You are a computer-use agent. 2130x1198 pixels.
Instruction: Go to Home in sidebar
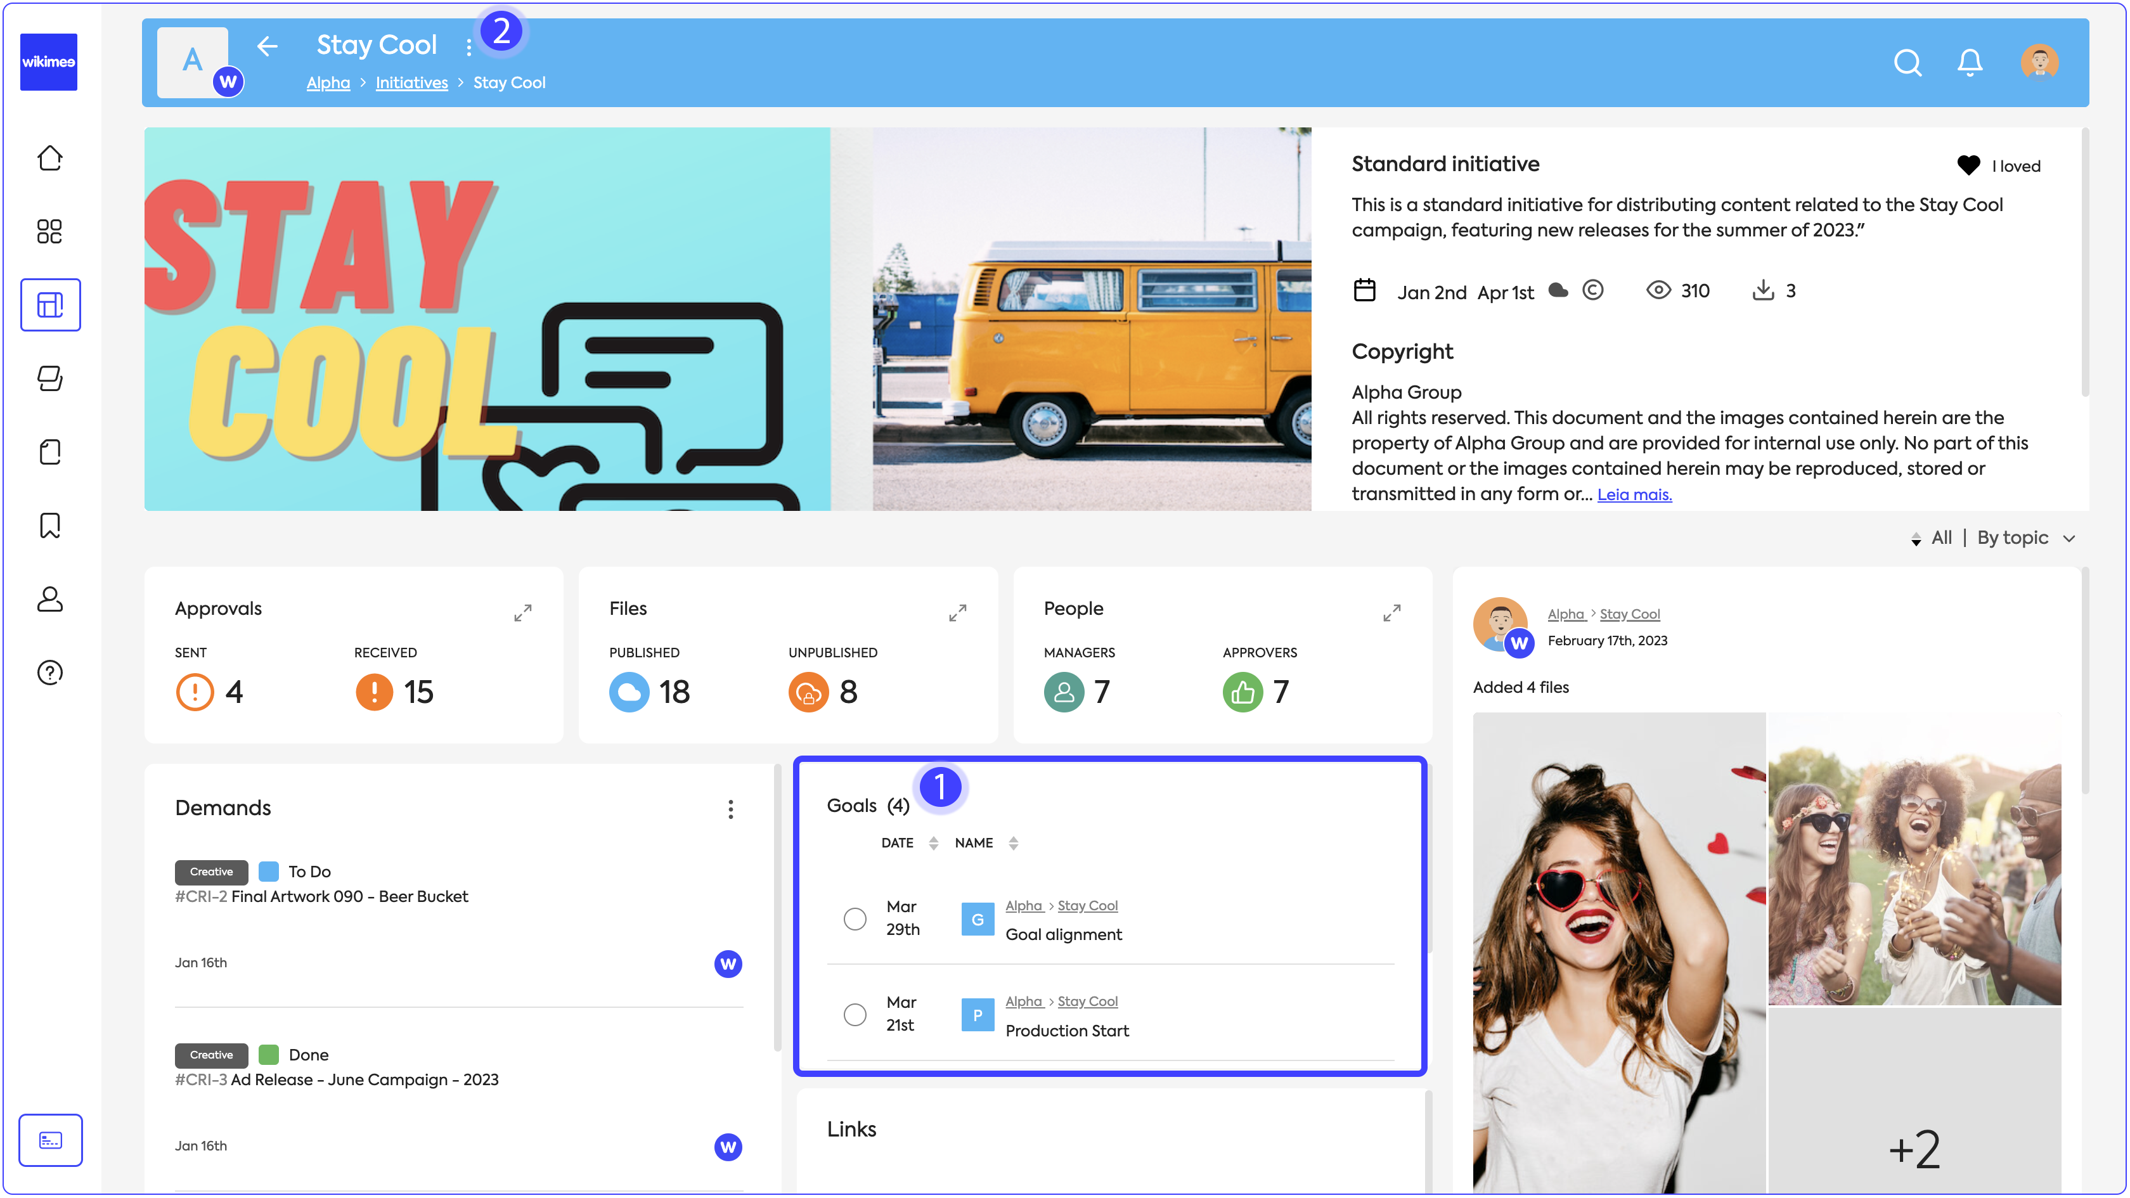(x=49, y=158)
